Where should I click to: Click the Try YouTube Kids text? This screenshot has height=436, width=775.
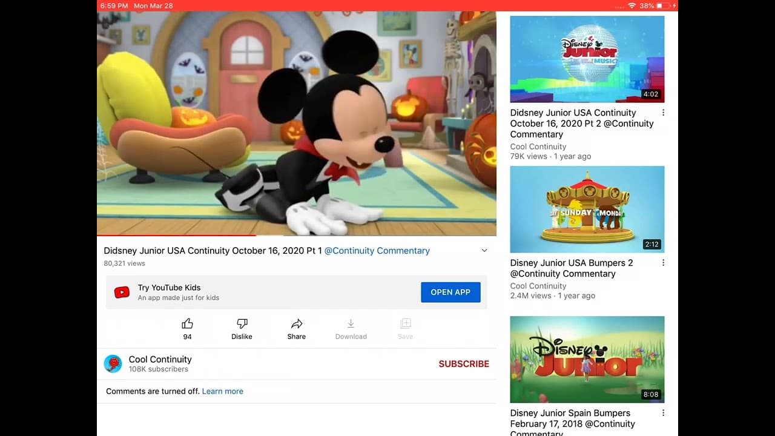point(169,288)
